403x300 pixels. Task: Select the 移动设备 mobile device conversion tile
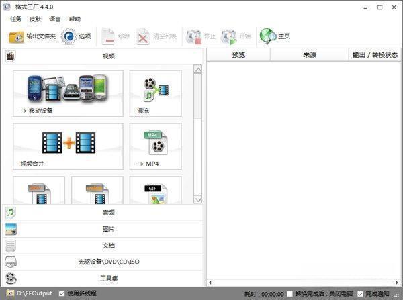coord(68,93)
